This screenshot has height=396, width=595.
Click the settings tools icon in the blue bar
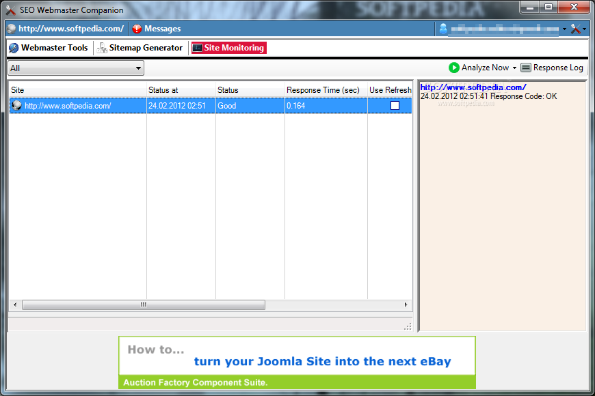pyautogui.click(x=576, y=29)
